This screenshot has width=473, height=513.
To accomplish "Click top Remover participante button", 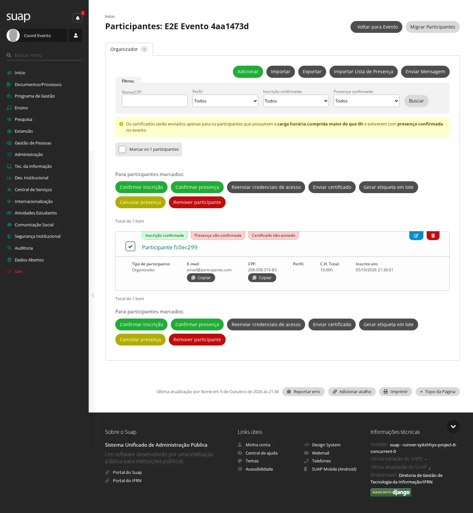I will click(x=197, y=202).
